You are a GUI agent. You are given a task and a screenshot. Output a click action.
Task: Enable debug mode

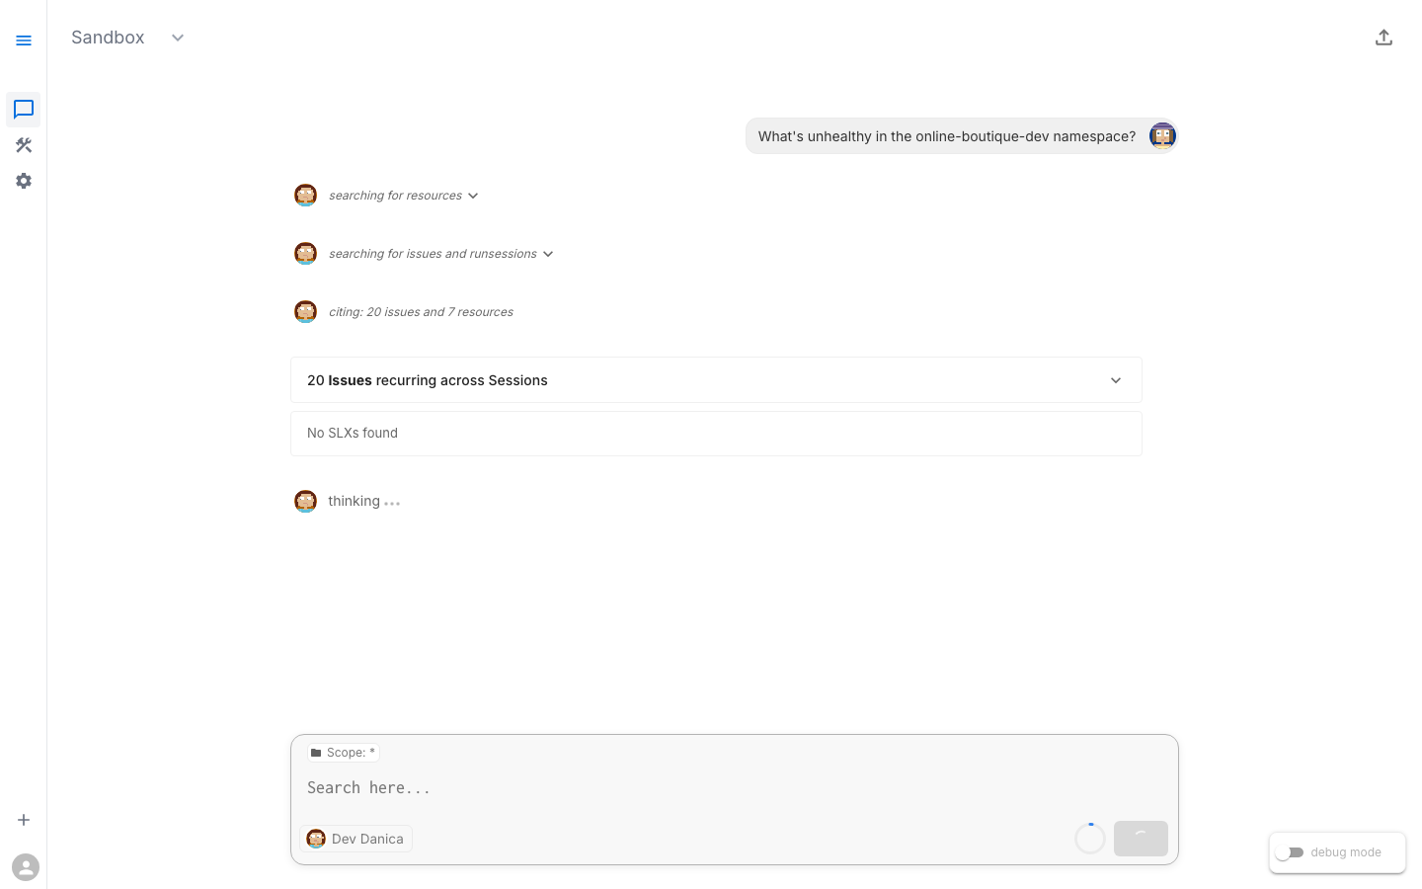point(1291,852)
